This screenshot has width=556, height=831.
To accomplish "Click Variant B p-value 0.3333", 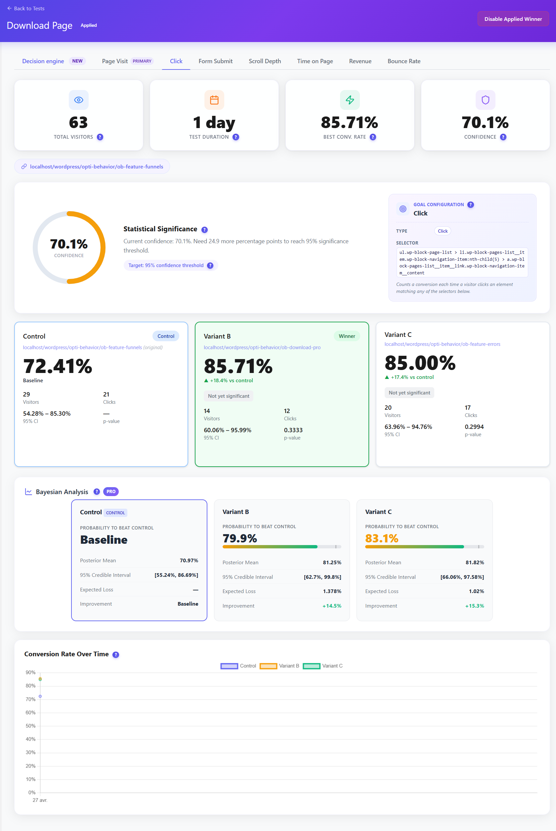I will (x=293, y=430).
